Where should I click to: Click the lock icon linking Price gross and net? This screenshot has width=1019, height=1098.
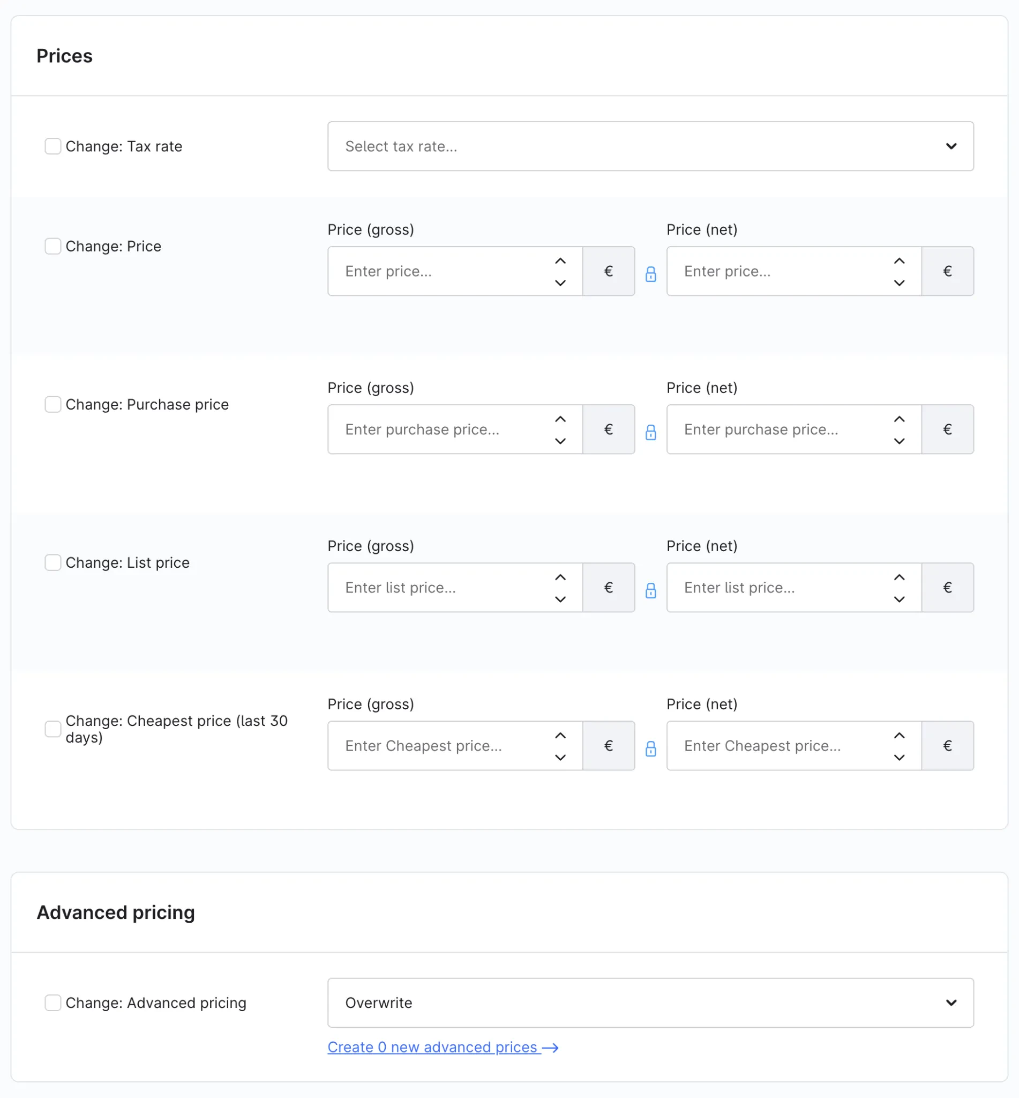(x=650, y=274)
